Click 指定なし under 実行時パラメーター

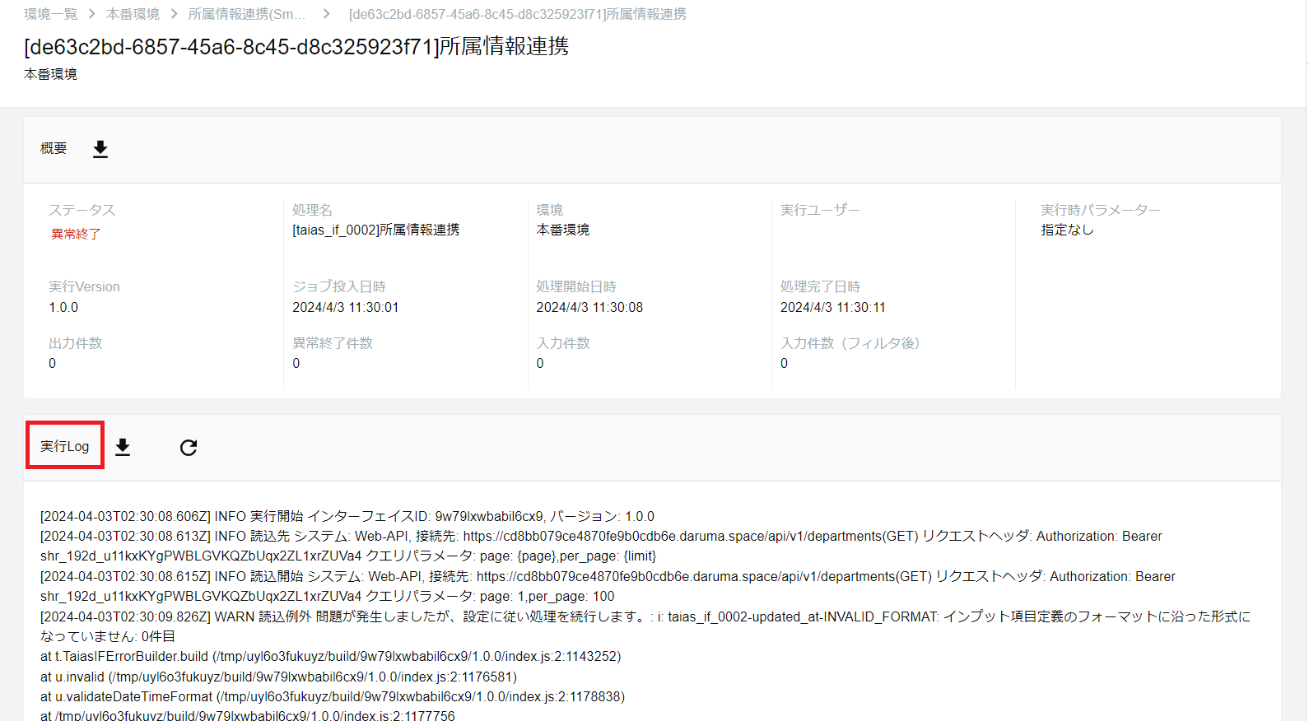point(1067,230)
